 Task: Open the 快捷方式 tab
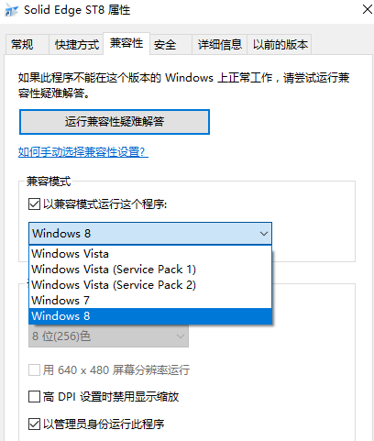[x=76, y=45]
